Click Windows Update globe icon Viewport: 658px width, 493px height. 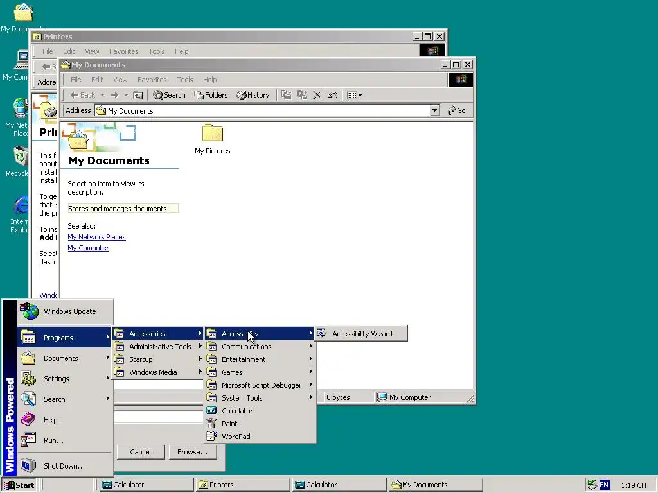pyautogui.click(x=28, y=311)
